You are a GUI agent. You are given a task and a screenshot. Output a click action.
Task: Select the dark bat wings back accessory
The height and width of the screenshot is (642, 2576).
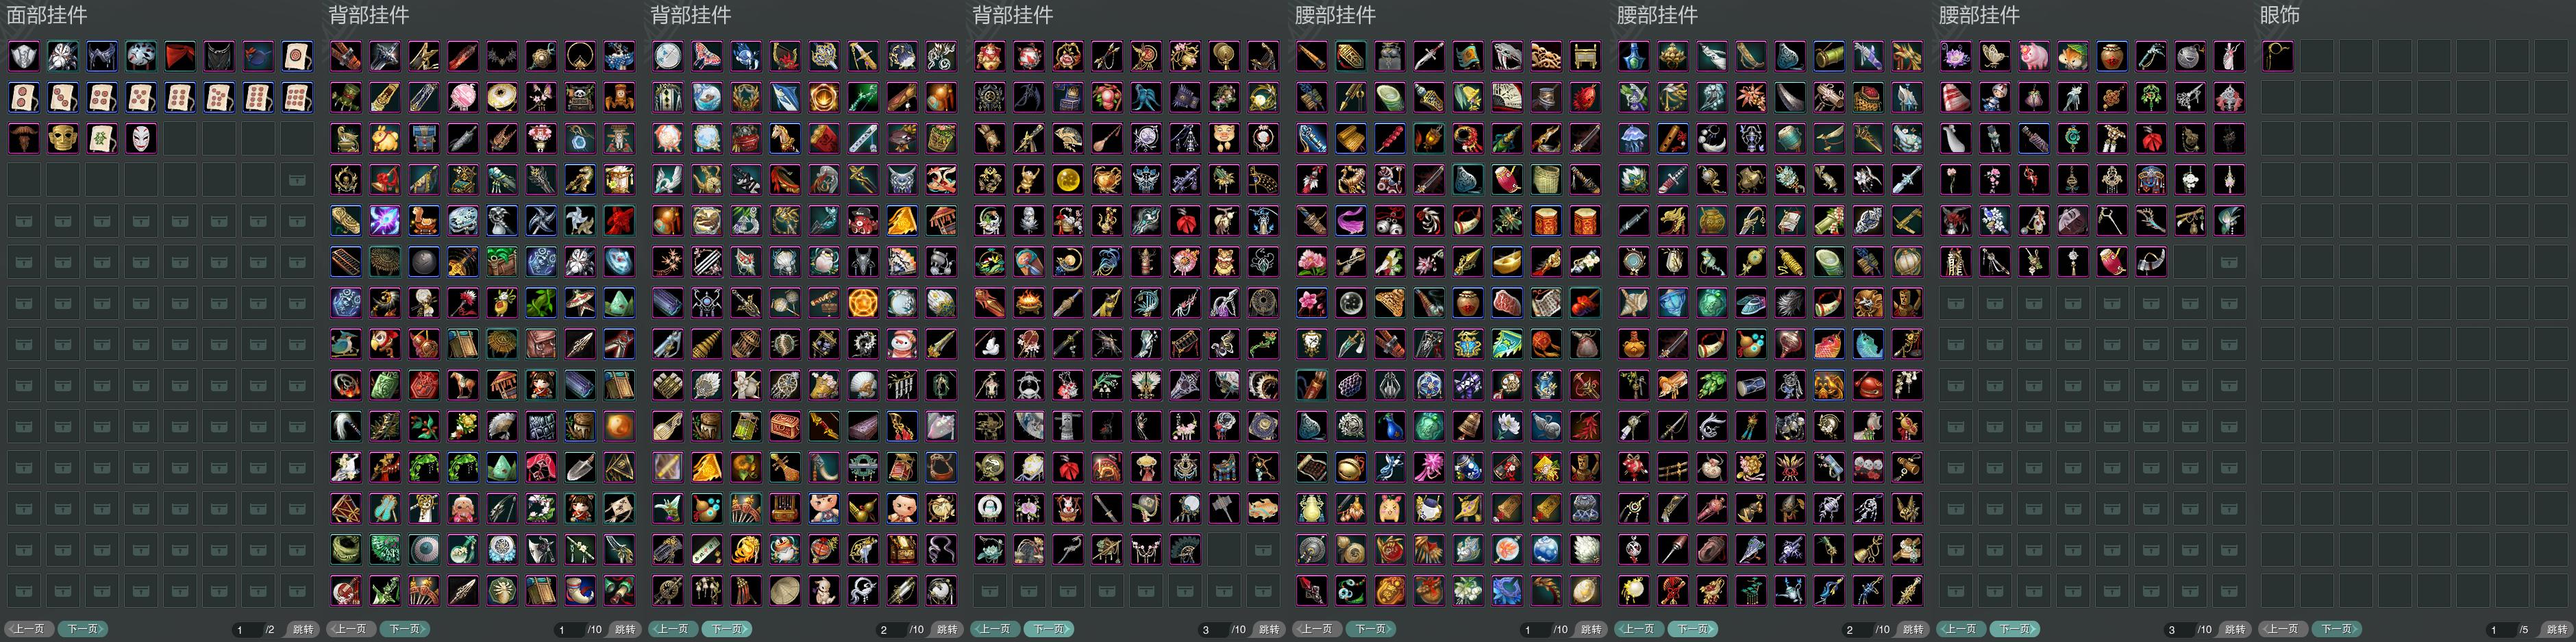click(x=502, y=56)
